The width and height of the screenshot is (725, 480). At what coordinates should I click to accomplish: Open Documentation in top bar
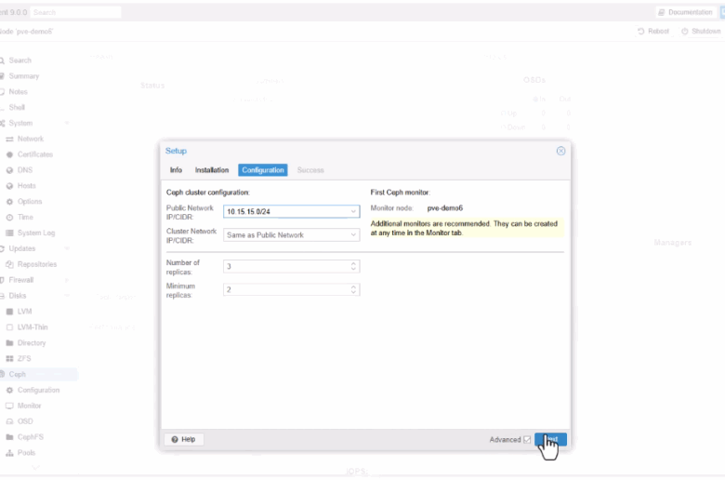coord(685,12)
